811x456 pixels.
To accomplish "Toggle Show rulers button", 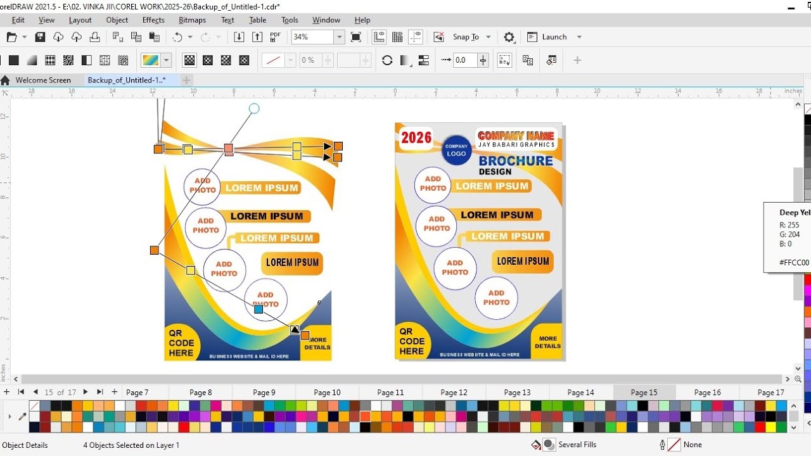I will pos(379,37).
